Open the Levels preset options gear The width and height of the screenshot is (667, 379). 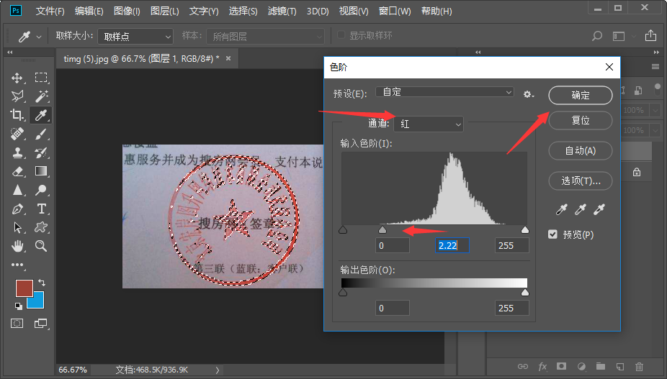tap(528, 94)
